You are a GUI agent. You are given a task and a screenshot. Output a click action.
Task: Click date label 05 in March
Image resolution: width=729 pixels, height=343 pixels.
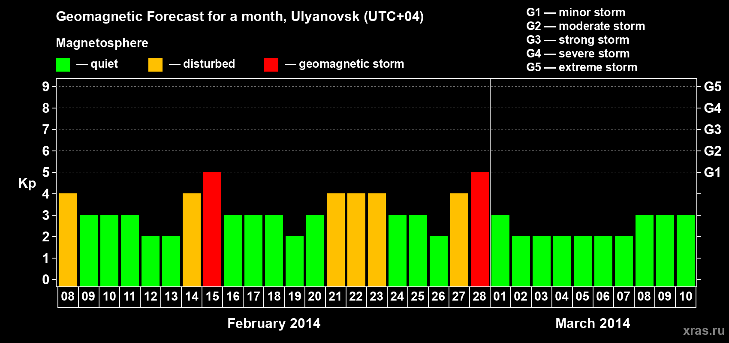(x=582, y=297)
